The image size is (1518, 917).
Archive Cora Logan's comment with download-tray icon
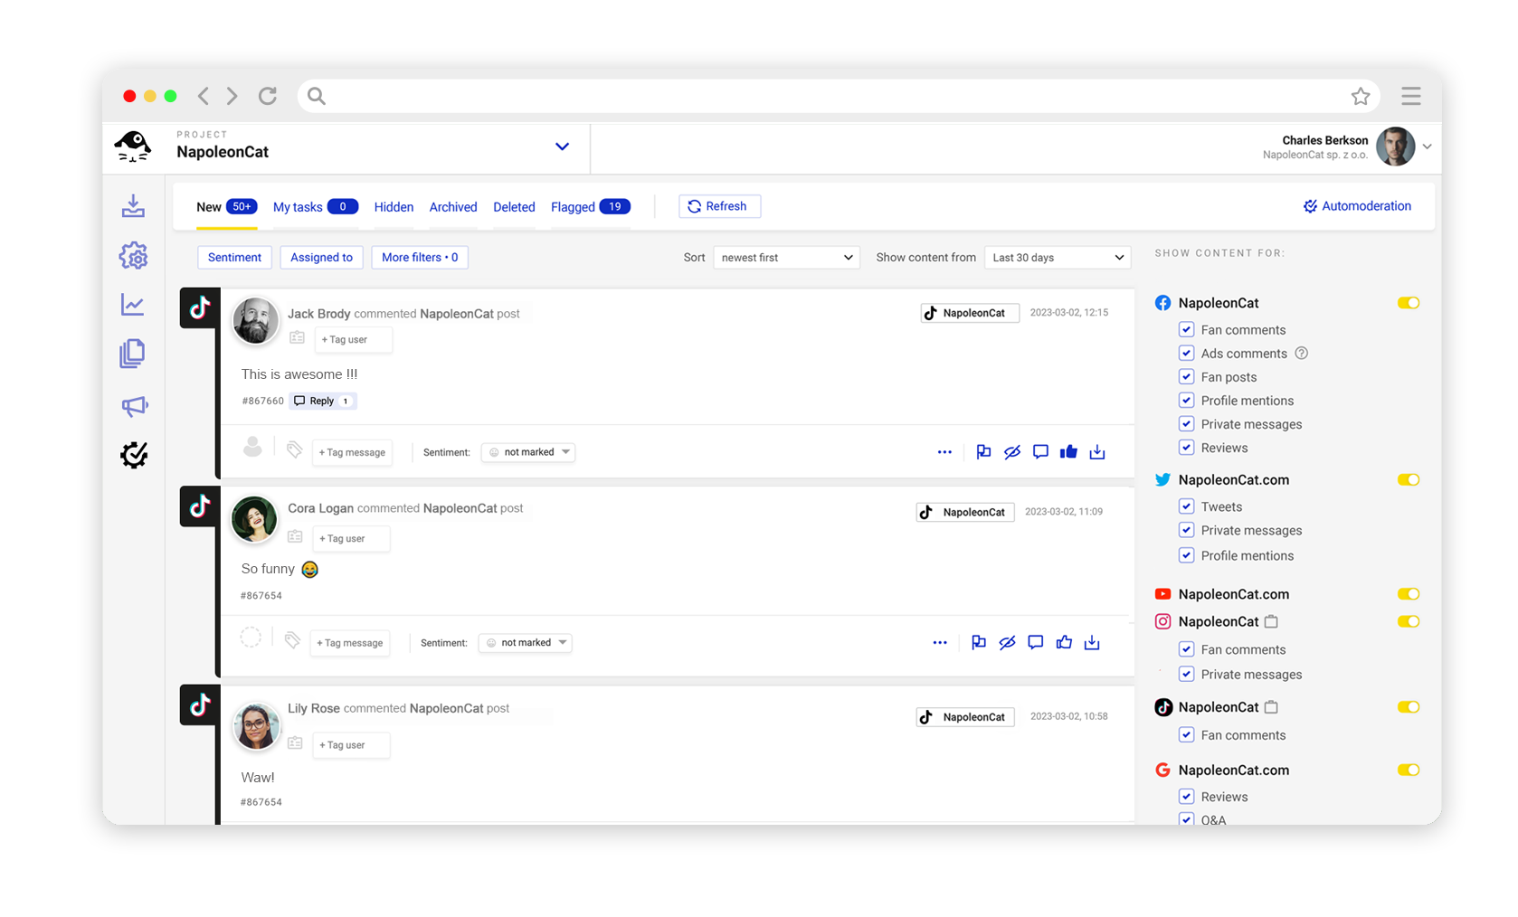tap(1092, 642)
